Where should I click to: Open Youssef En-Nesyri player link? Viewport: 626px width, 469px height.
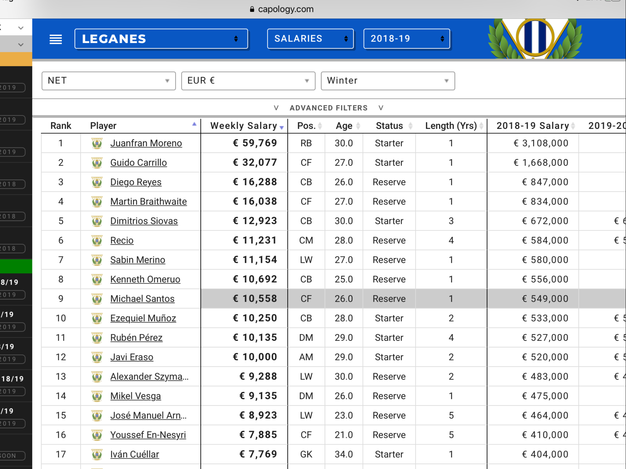click(x=148, y=435)
